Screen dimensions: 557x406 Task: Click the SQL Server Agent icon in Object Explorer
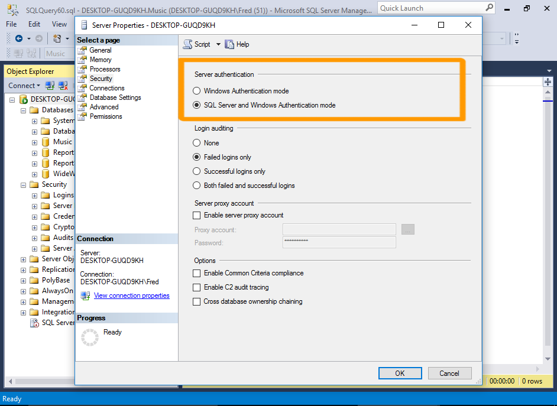(34, 323)
